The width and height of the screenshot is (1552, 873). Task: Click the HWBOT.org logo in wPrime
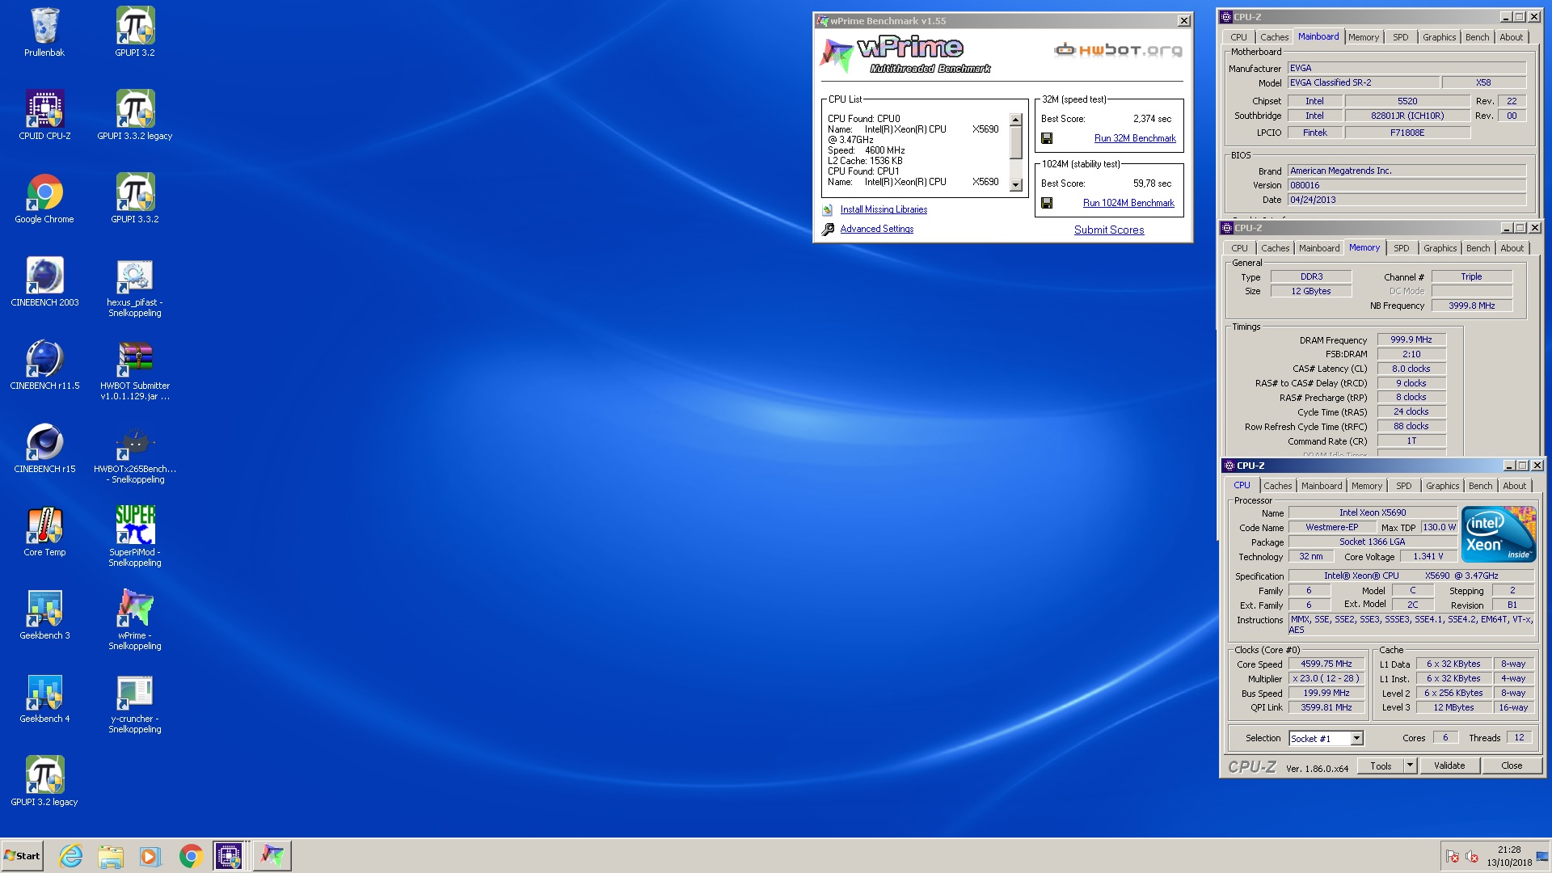pyautogui.click(x=1118, y=50)
